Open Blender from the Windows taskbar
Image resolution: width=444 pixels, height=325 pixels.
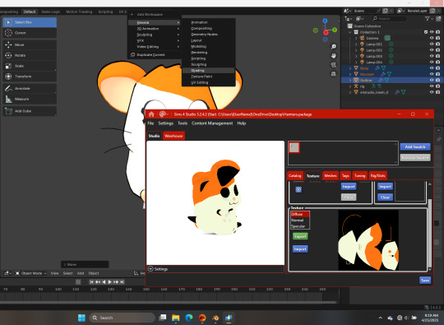(215, 318)
